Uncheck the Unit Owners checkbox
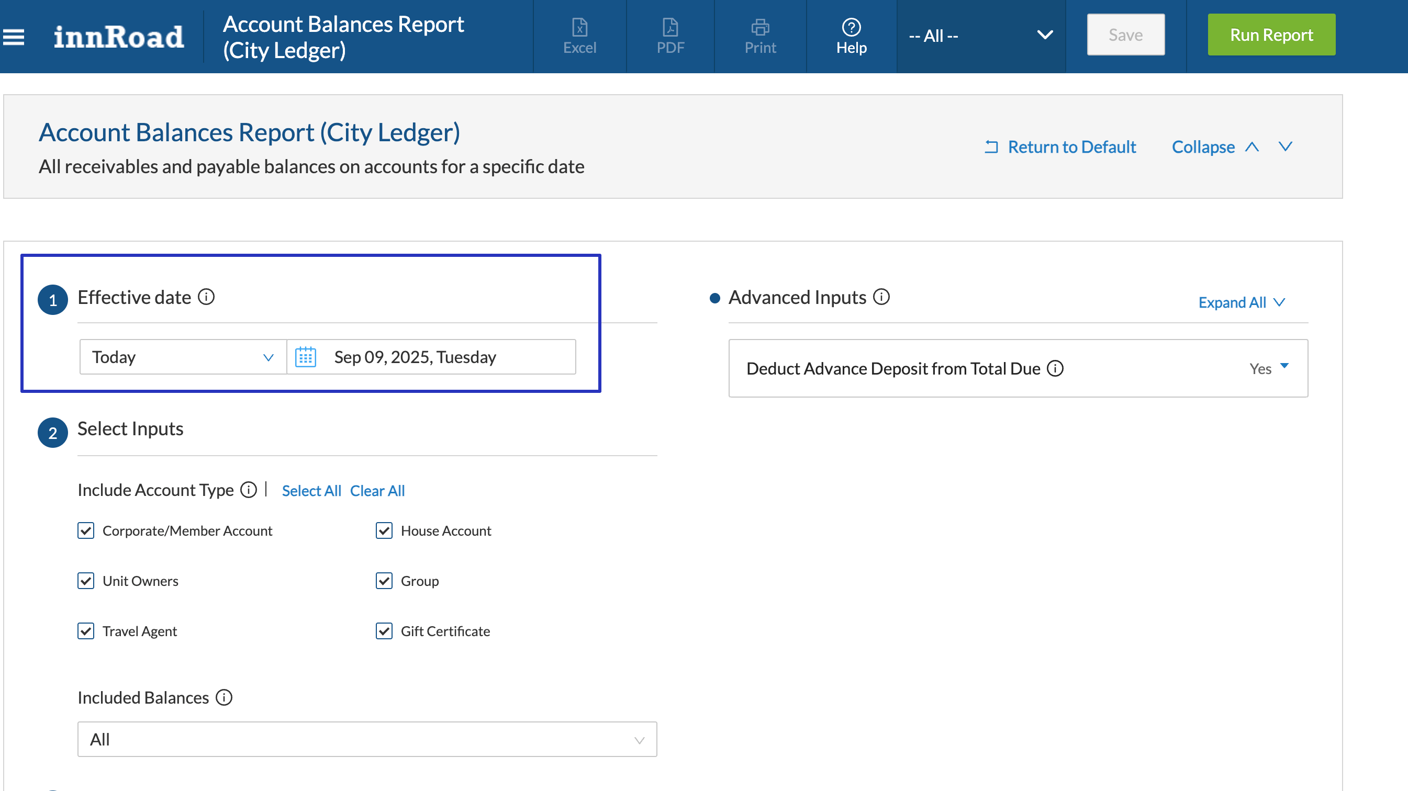 point(86,581)
